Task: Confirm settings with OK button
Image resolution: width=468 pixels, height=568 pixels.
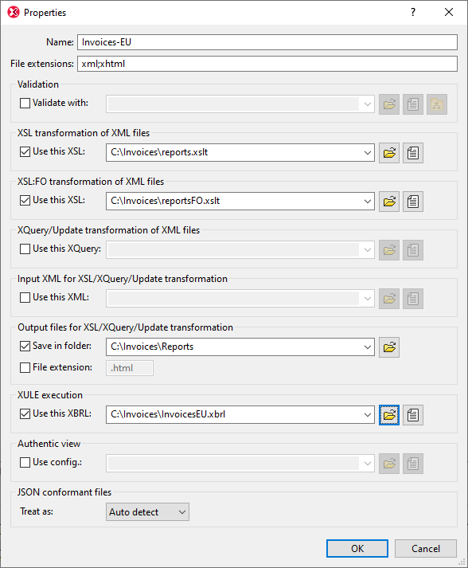Action: coord(357,548)
